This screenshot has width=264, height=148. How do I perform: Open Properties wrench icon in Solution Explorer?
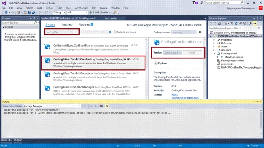tap(250, 24)
